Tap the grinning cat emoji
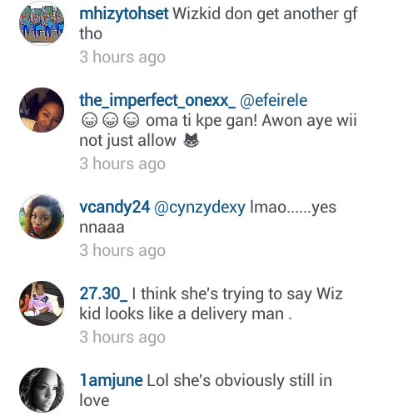This screenshot has height=416, width=398. pos(191,140)
